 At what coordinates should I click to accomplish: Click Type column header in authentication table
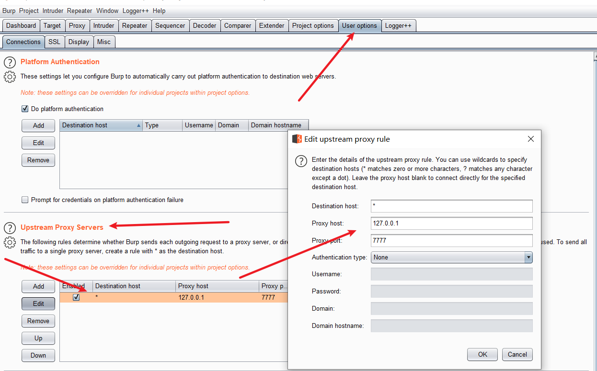coord(162,125)
